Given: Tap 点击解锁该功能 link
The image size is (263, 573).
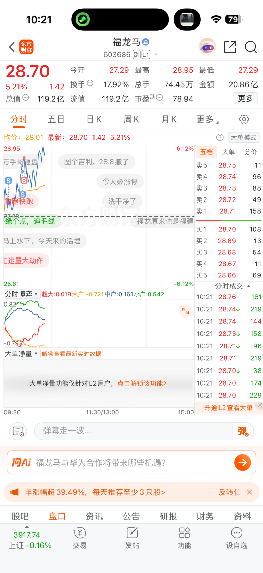Looking at the screenshot, I should (x=142, y=383).
